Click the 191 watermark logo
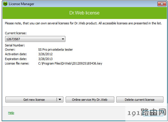168x122 pixels. click(147, 112)
